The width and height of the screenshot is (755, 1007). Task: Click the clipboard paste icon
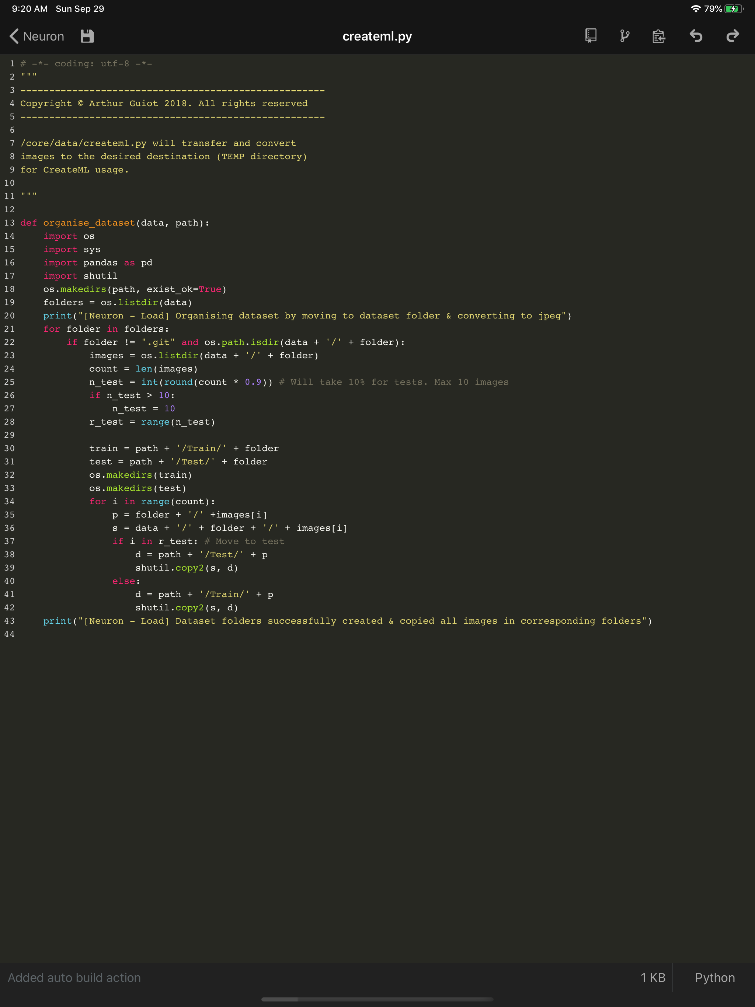click(658, 36)
